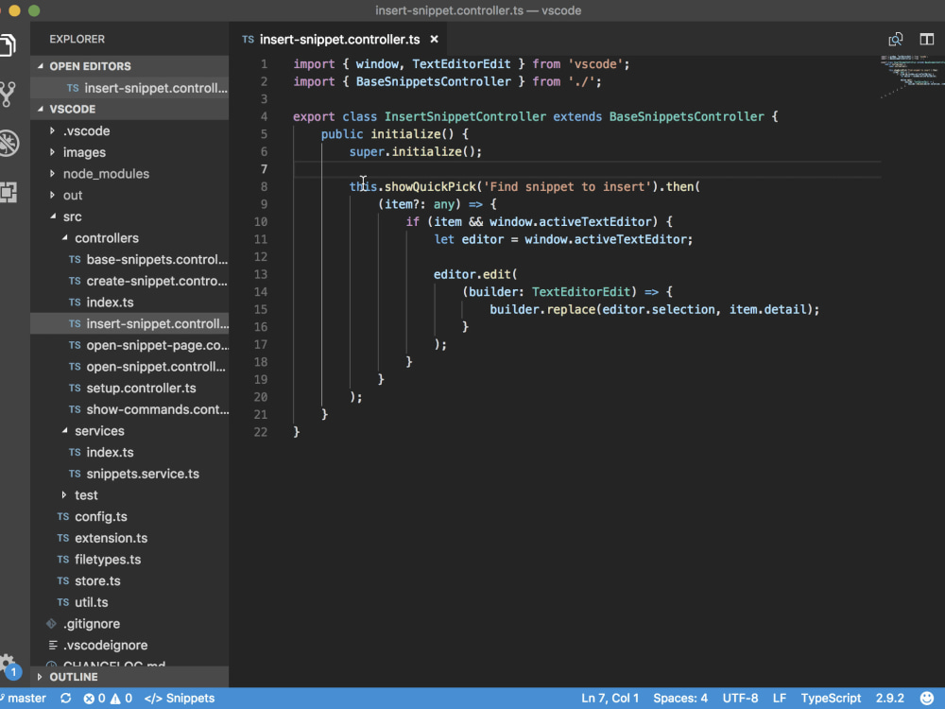Viewport: 945px width, 709px height.
Task: Expand the out folder
Action: 129,196
